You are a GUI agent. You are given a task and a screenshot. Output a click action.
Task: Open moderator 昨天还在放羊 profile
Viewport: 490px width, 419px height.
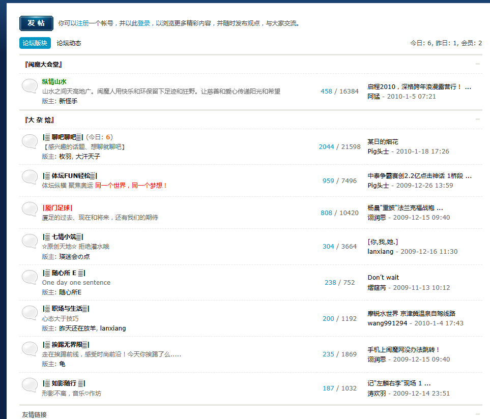(x=77, y=328)
